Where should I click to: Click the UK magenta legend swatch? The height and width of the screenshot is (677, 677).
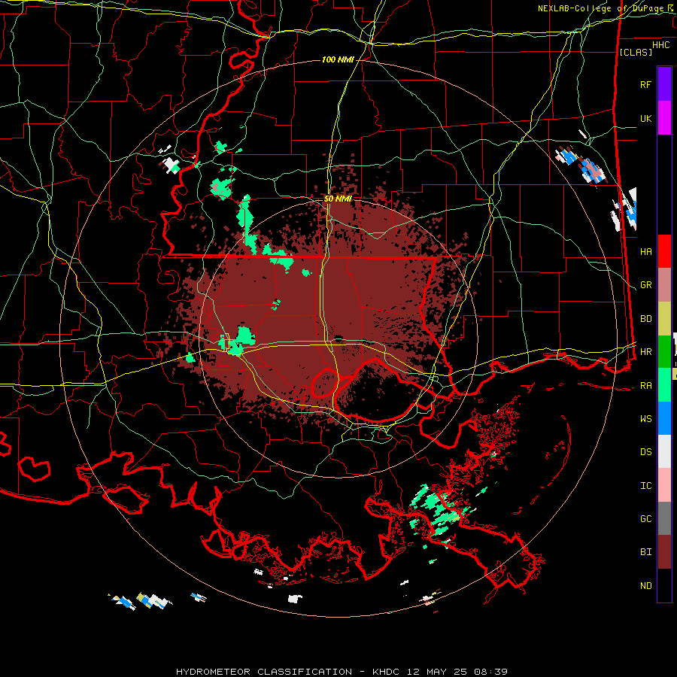tap(664, 118)
